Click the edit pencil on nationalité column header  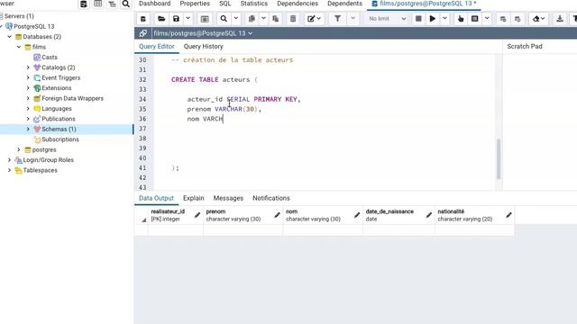[x=508, y=215]
